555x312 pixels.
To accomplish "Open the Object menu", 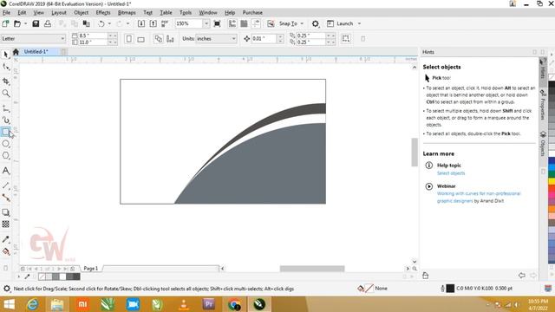I will click(81, 12).
